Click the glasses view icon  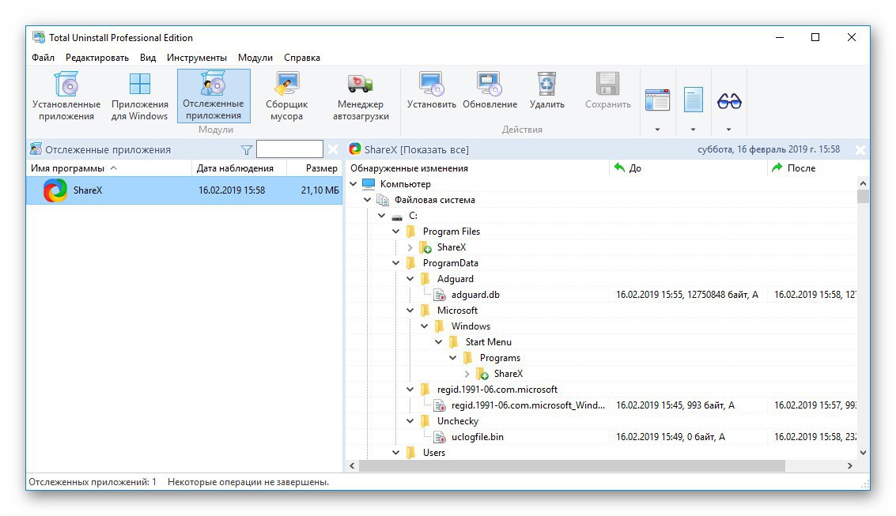(x=729, y=101)
